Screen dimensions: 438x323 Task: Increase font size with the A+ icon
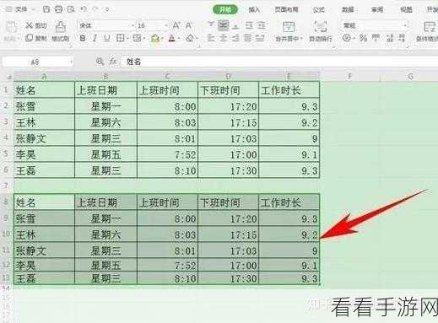[x=176, y=25]
